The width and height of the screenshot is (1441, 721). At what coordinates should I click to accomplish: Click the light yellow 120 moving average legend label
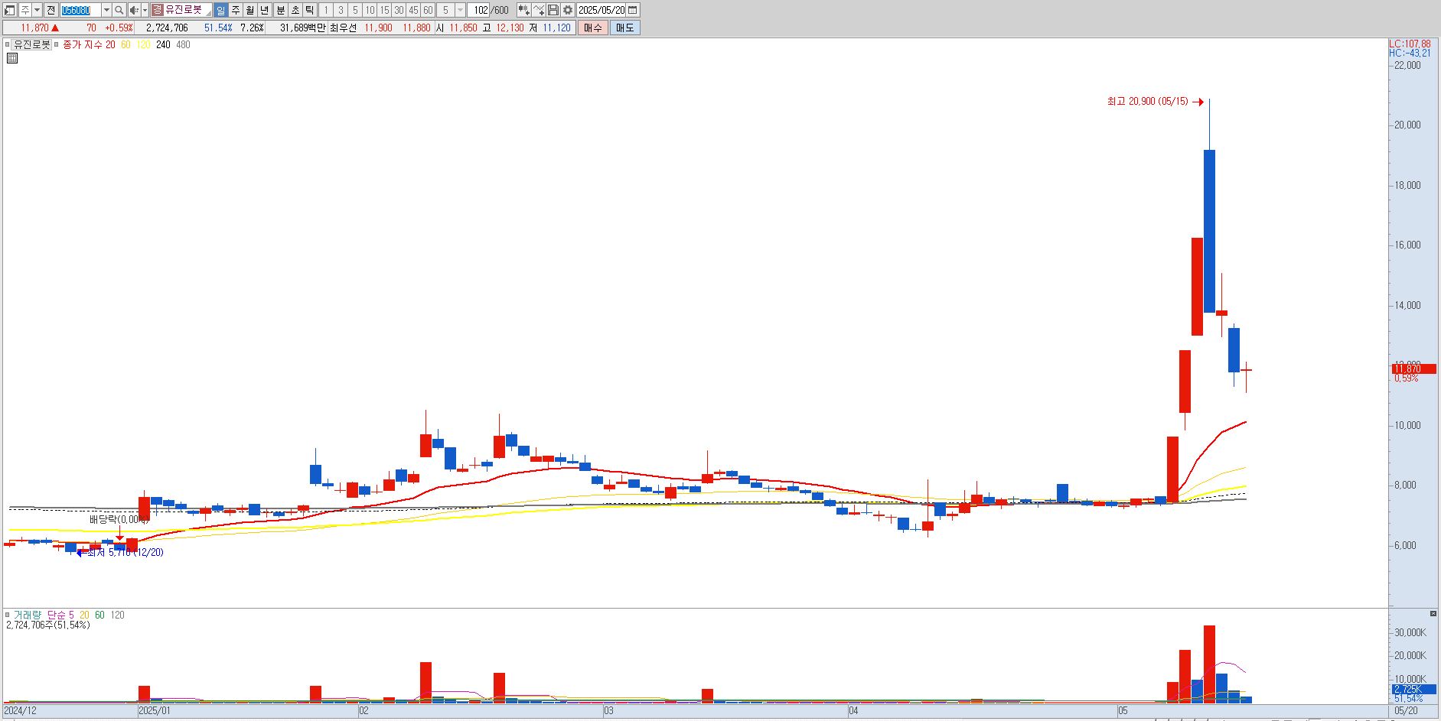click(x=143, y=45)
